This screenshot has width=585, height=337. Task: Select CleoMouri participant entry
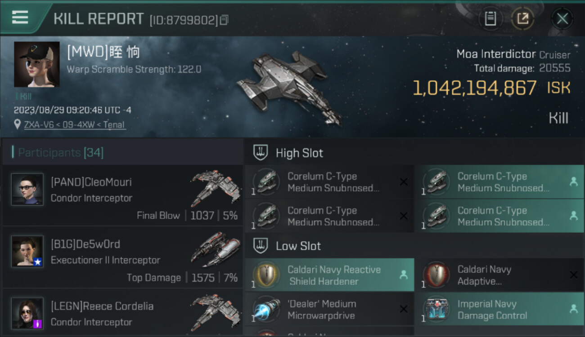122,195
